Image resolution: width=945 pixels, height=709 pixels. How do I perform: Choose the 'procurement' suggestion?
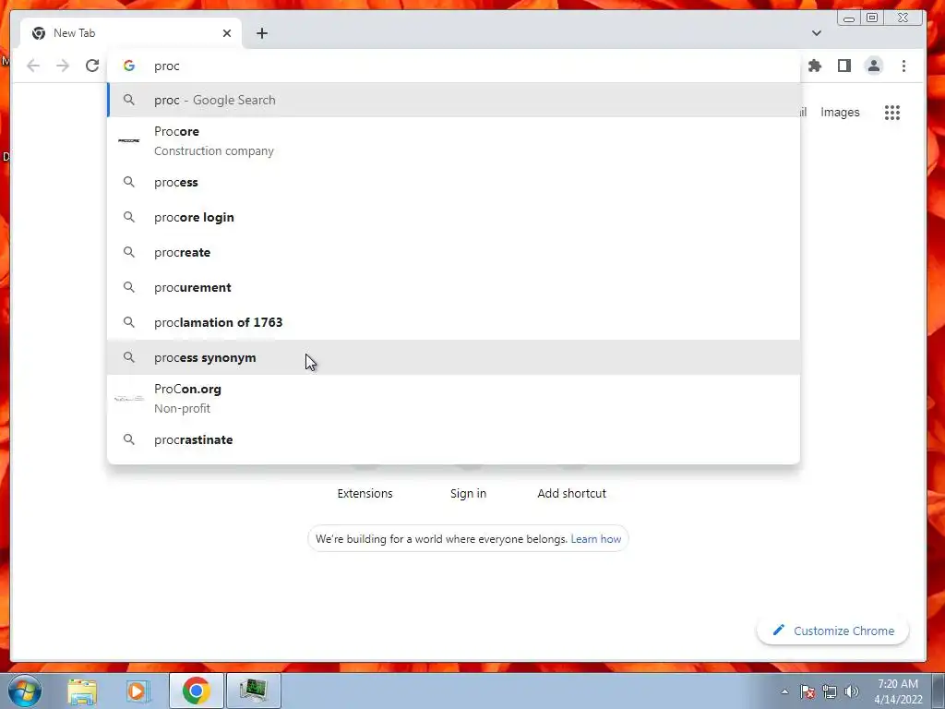tap(454, 287)
